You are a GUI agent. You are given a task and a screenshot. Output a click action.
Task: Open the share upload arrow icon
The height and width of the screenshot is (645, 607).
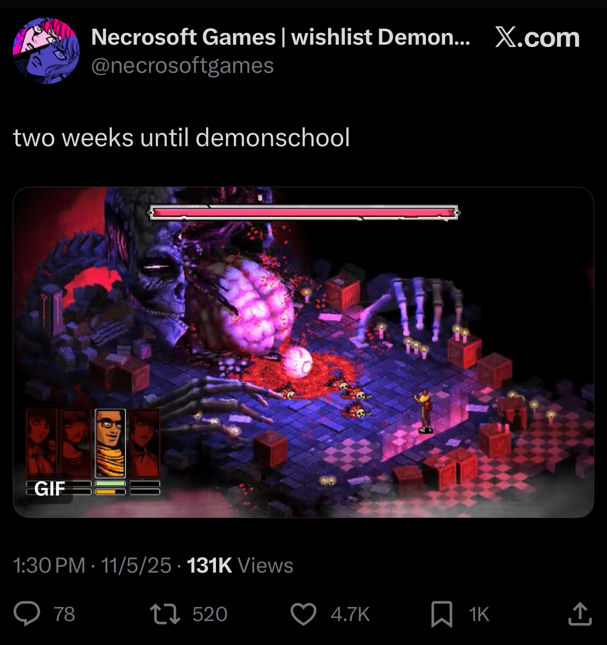pyautogui.click(x=580, y=614)
